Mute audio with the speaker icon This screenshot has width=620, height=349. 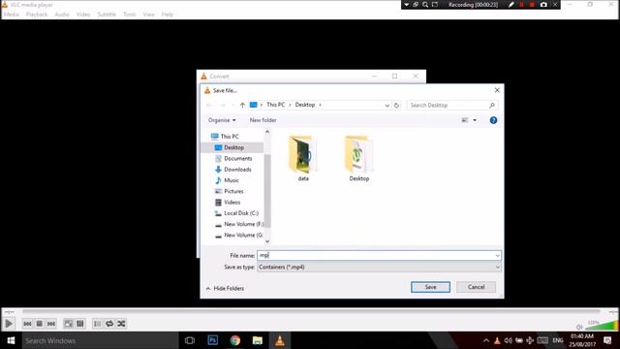579,327
